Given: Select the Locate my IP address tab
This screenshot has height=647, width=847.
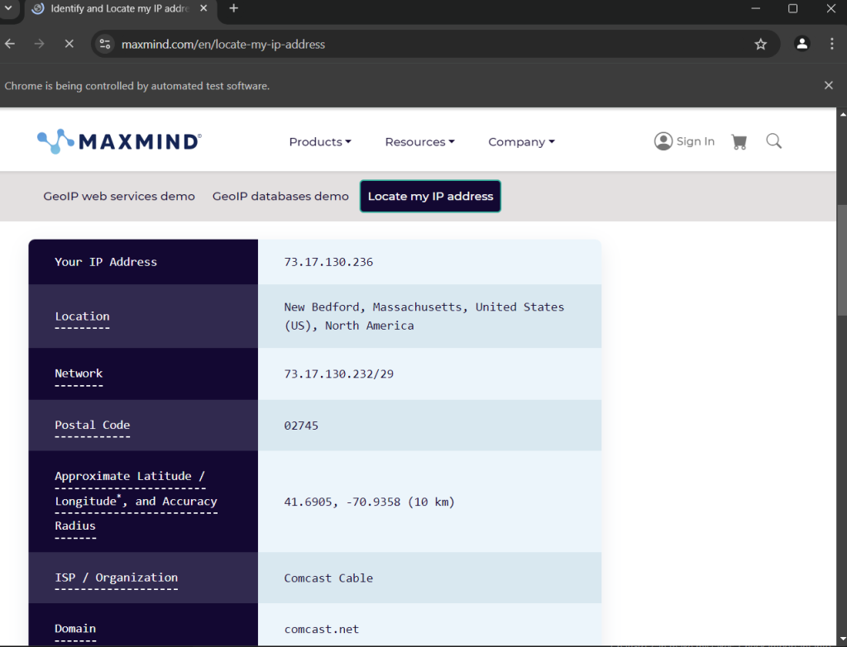Looking at the screenshot, I should [x=430, y=196].
